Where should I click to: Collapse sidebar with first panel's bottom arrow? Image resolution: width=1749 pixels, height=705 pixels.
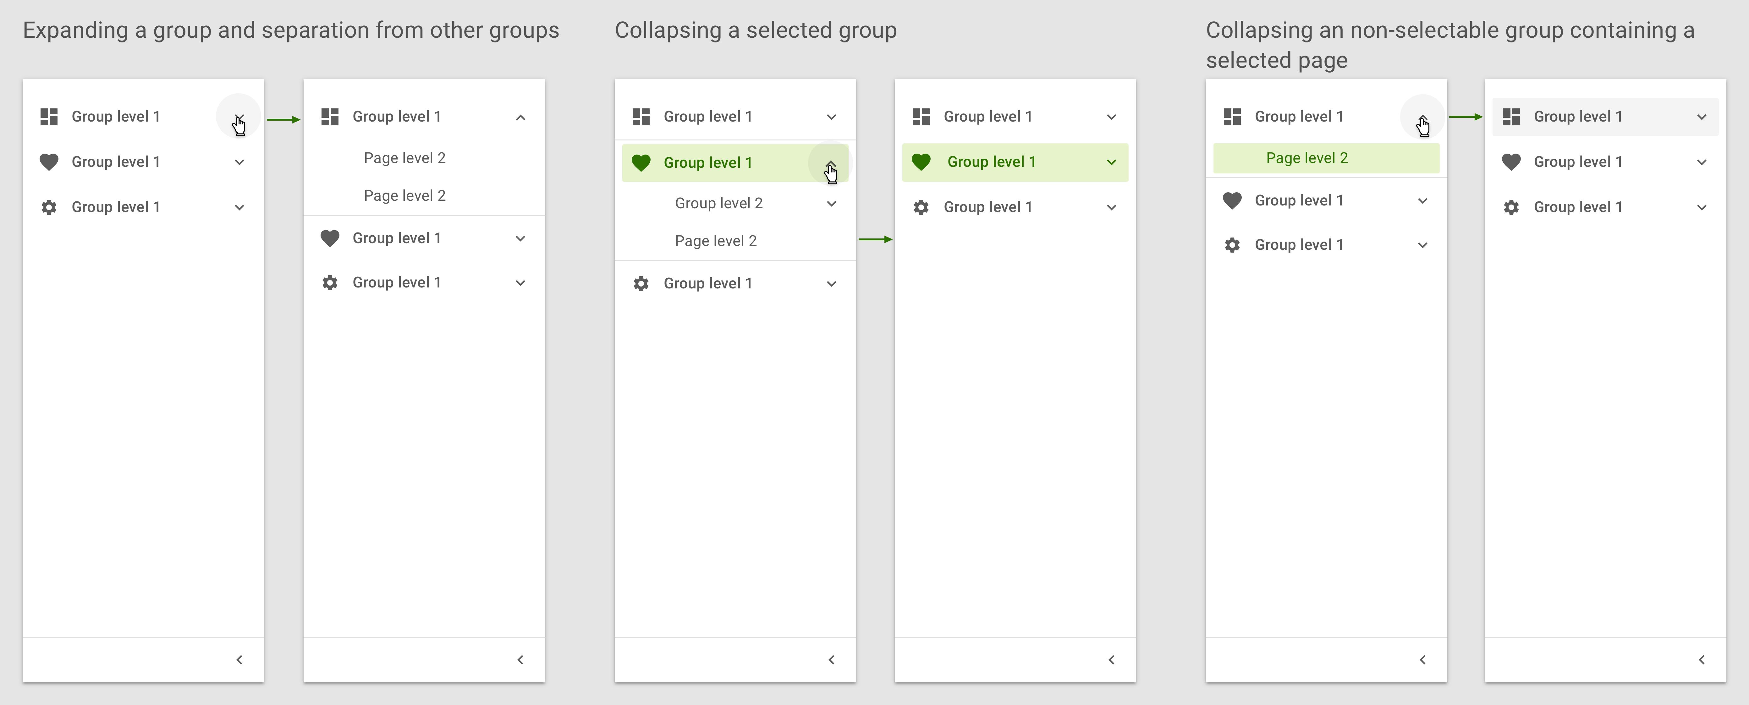(x=239, y=659)
